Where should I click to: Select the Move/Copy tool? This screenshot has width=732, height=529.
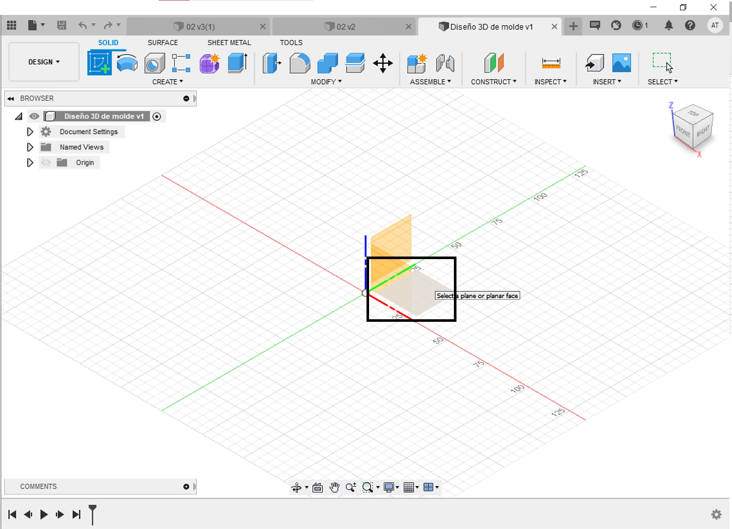[383, 63]
